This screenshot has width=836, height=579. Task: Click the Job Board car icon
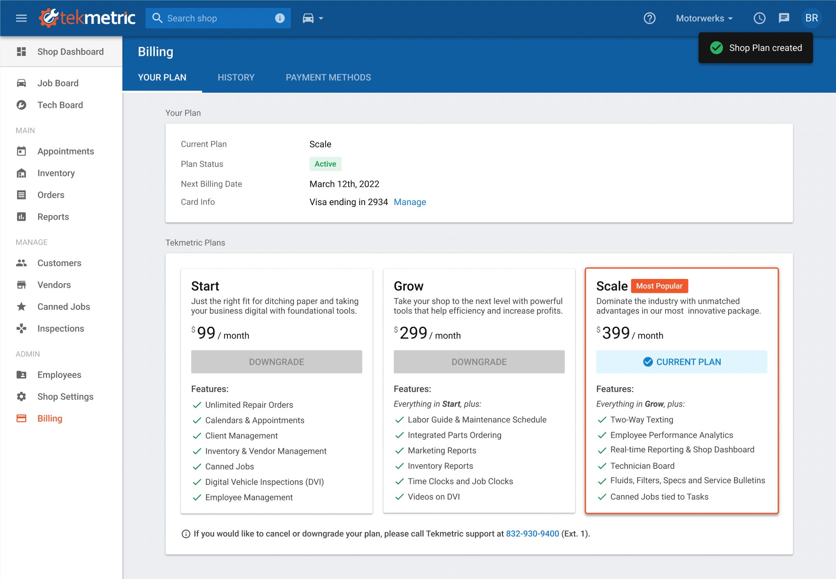coord(21,83)
